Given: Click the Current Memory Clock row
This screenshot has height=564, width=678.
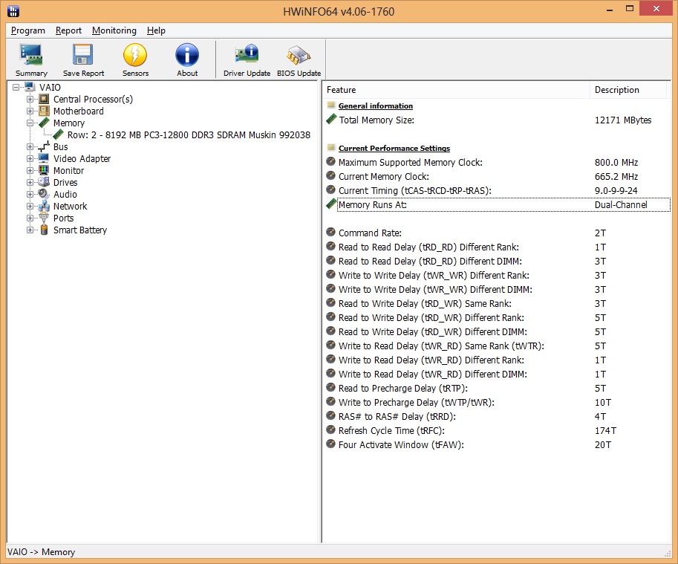Looking at the screenshot, I should click(x=498, y=176).
